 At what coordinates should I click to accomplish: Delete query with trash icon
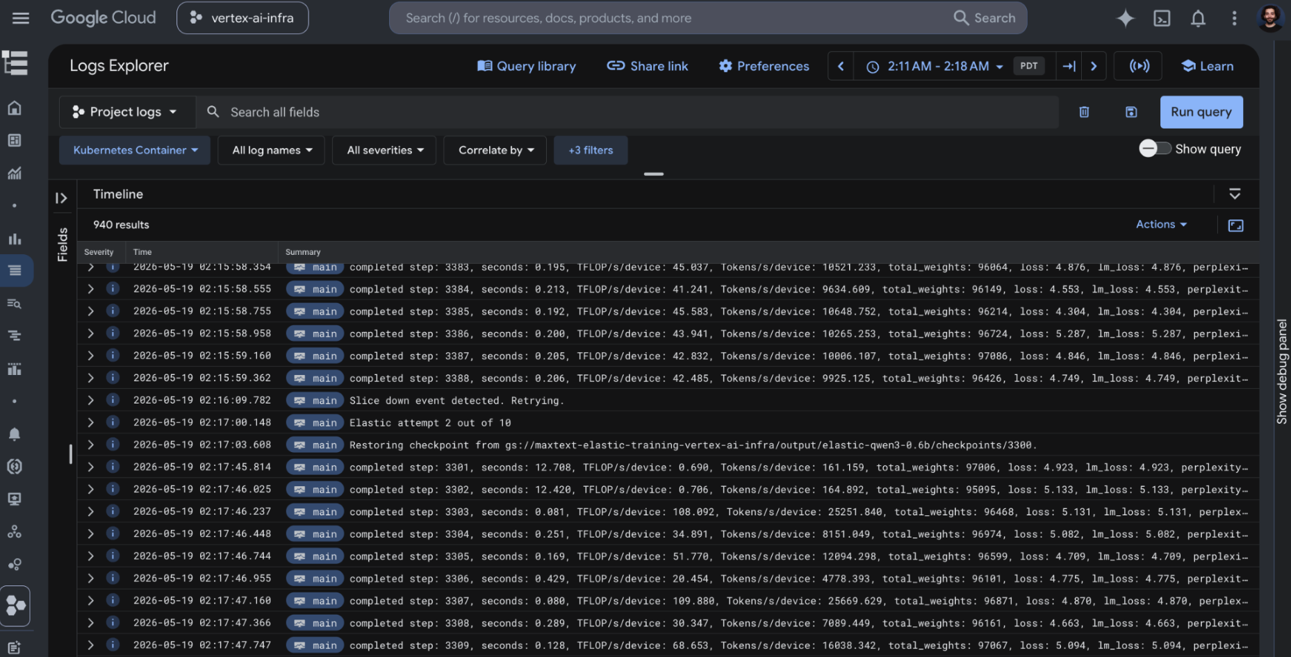(x=1084, y=112)
